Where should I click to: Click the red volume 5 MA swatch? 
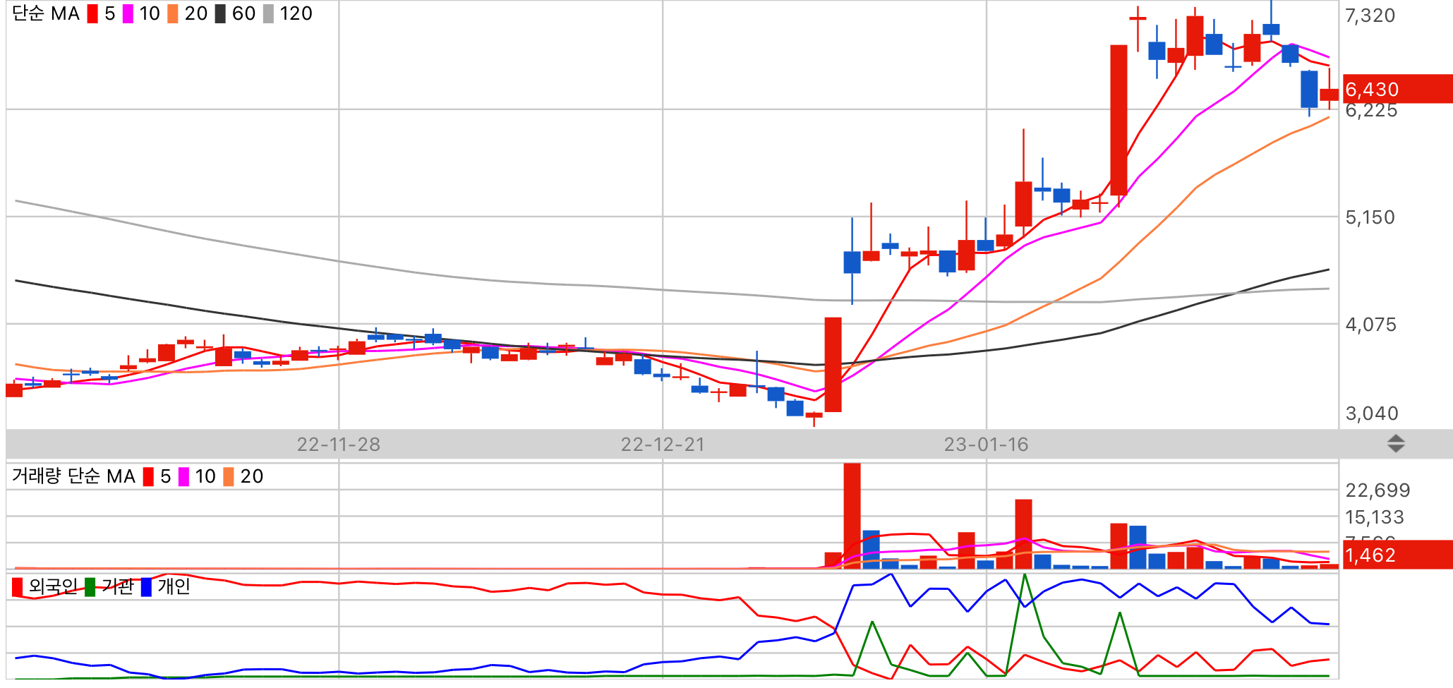148,477
